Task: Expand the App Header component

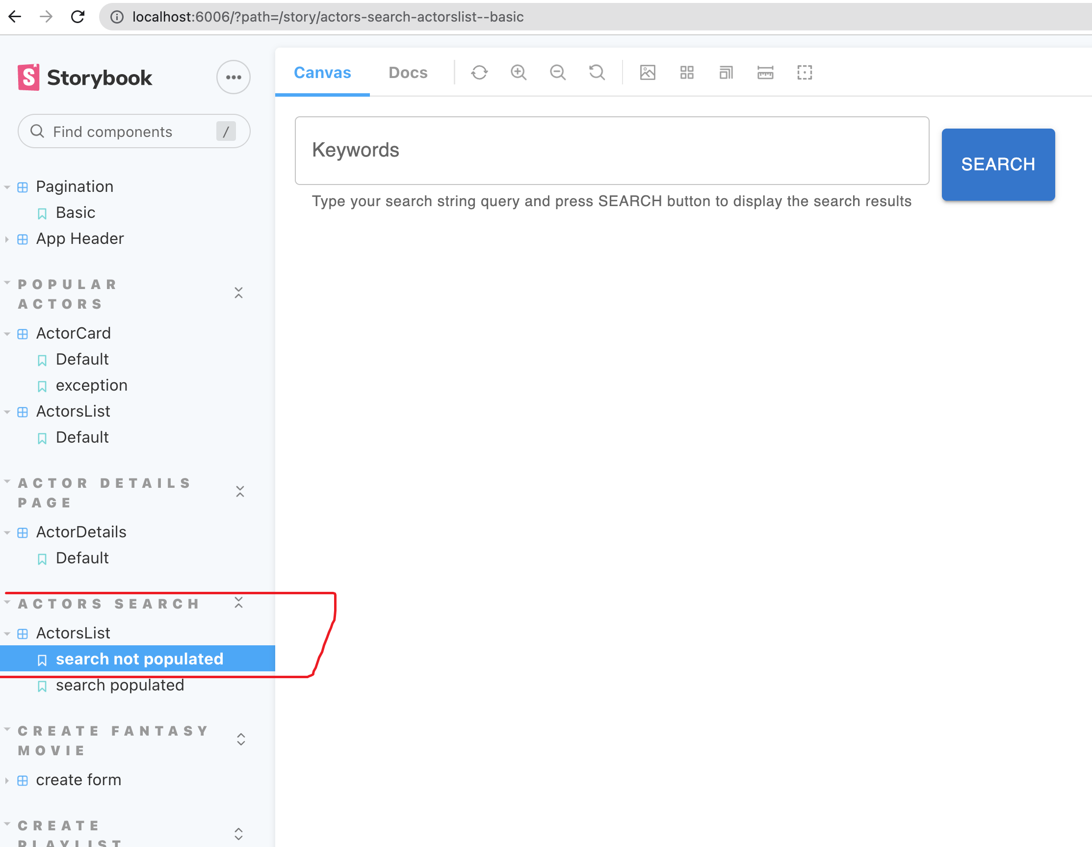Action: [x=79, y=238]
